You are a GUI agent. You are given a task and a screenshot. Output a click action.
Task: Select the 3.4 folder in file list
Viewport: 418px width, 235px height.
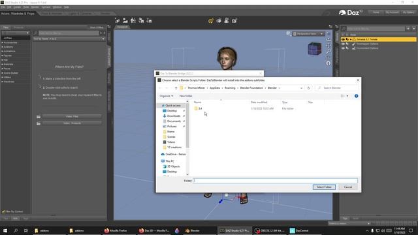pyautogui.click(x=198, y=108)
